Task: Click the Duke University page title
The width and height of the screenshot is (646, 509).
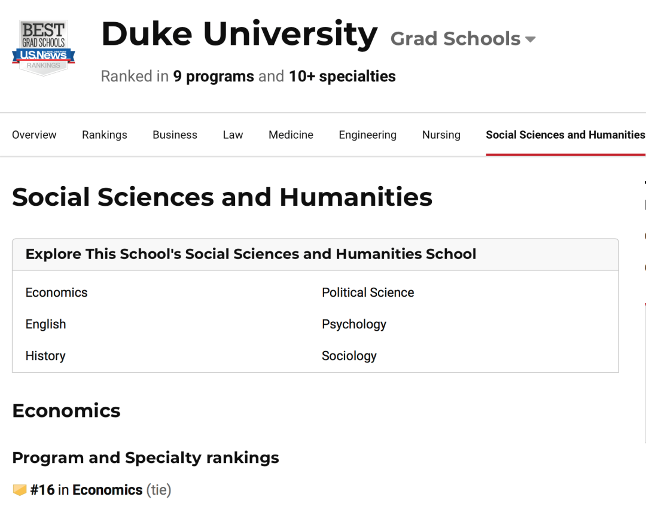Action: 239,33
